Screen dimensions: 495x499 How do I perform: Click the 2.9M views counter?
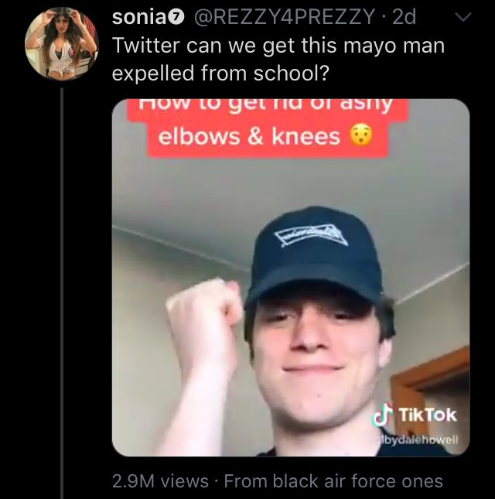160,481
